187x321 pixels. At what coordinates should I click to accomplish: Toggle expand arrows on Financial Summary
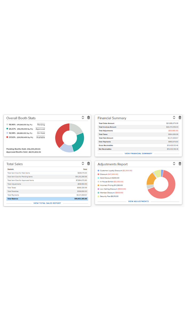click(174, 117)
